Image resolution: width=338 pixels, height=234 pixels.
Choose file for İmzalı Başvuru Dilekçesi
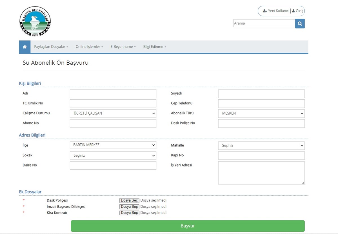coord(129,207)
